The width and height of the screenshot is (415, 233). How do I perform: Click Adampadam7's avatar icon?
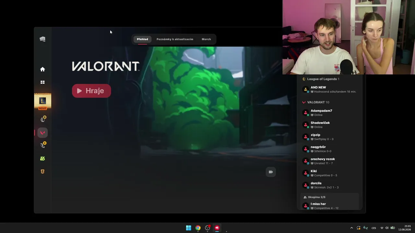pyautogui.click(x=305, y=113)
